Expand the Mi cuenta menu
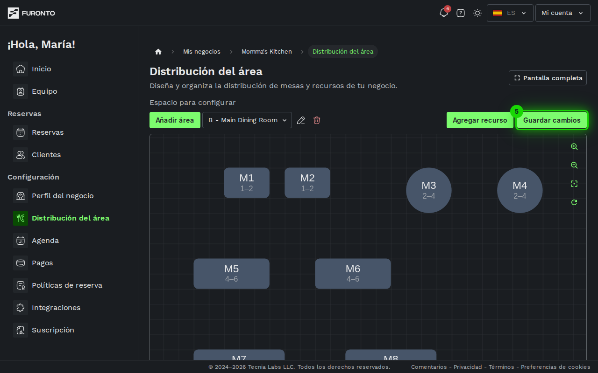598x373 pixels. coord(563,13)
